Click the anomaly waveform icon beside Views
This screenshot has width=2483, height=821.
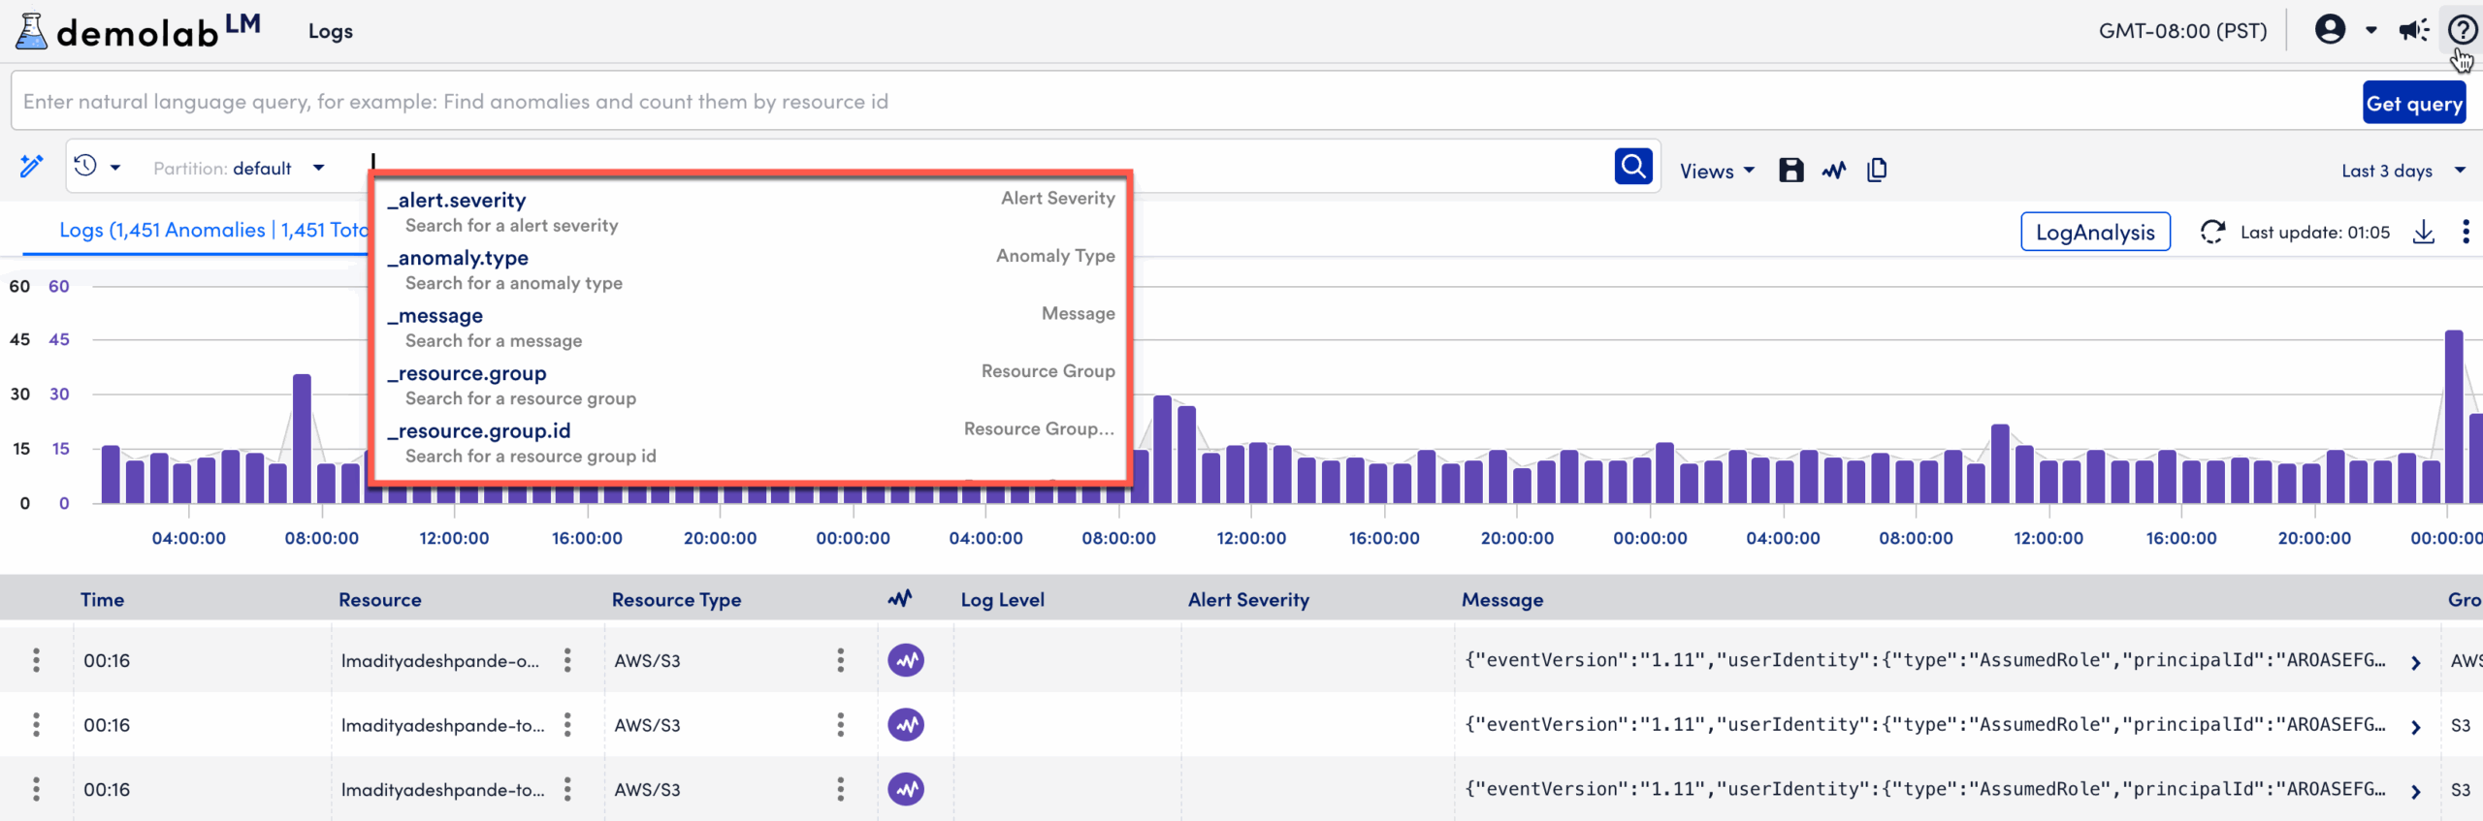click(x=1833, y=171)
